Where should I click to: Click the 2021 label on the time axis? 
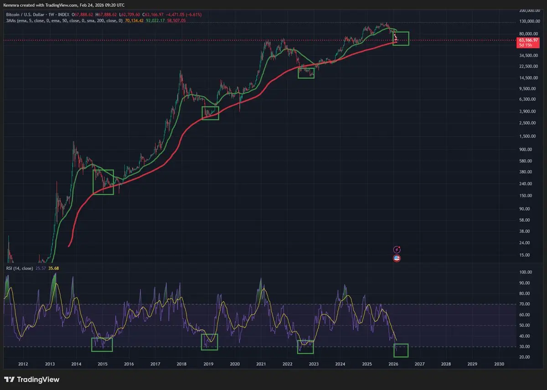click(261, 364)
